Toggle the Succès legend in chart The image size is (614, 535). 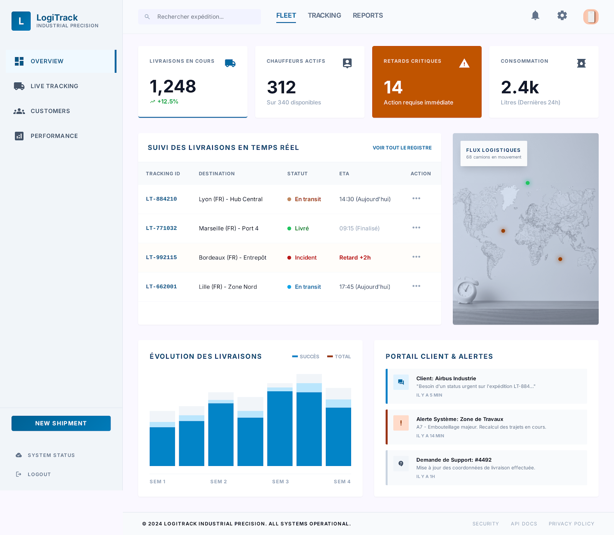coord(305,357)
